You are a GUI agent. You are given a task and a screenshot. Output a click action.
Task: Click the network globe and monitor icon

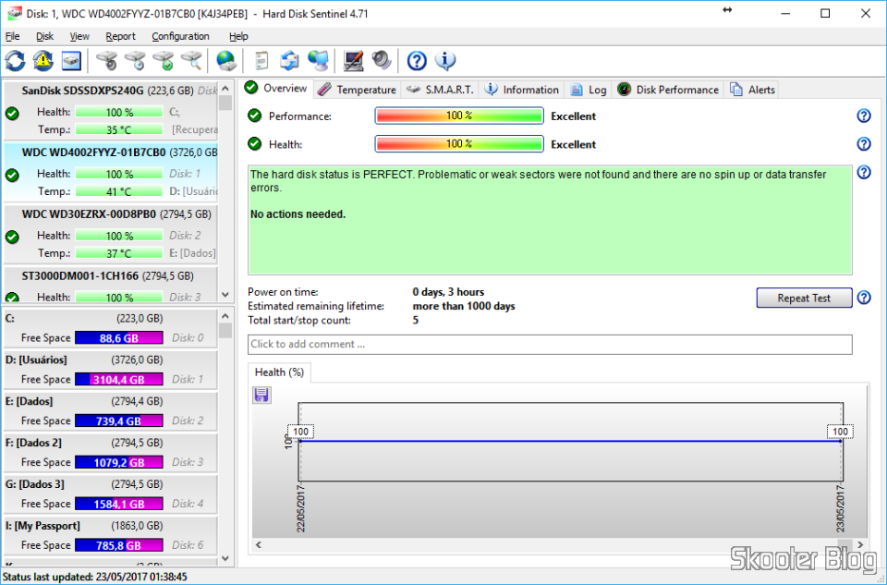[x=318, y=61]
